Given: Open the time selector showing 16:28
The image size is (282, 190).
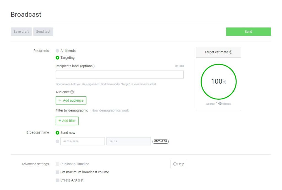Looking at the screenshot, I should (128, 141).
